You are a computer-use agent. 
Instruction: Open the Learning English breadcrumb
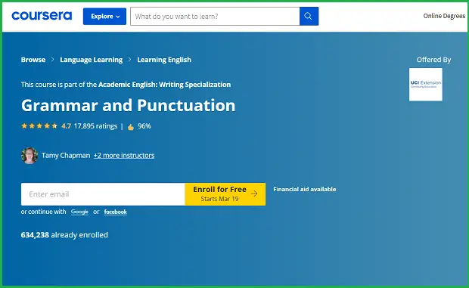pyautogui.click(x=164, y=60)
